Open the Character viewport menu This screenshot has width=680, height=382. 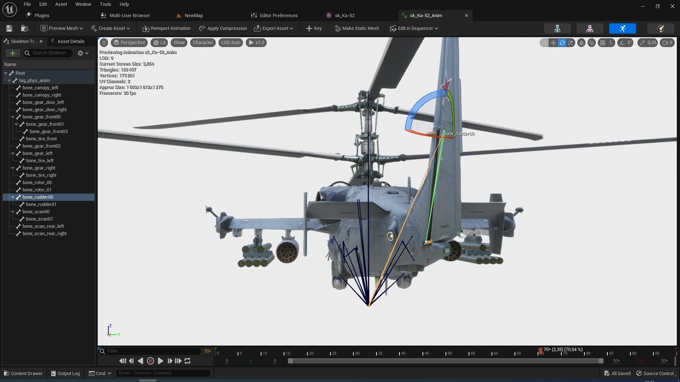(x=203, y=42)
